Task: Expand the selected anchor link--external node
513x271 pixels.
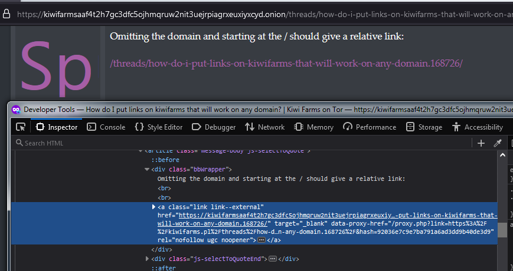Action: (153, 207)
